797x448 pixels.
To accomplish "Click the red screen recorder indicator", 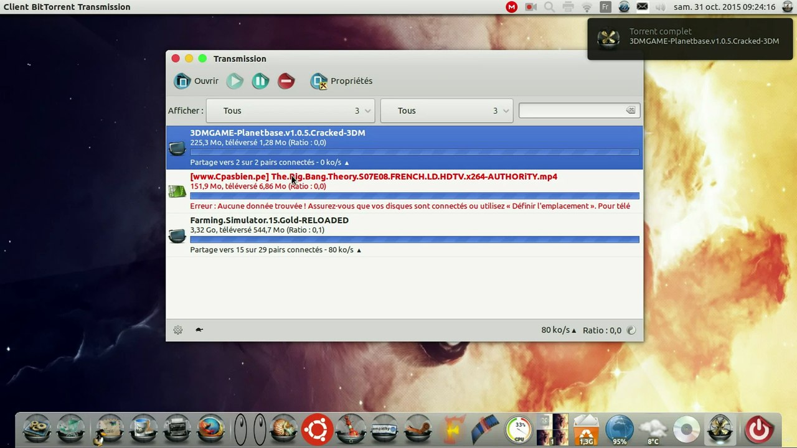I will (531, 7).
